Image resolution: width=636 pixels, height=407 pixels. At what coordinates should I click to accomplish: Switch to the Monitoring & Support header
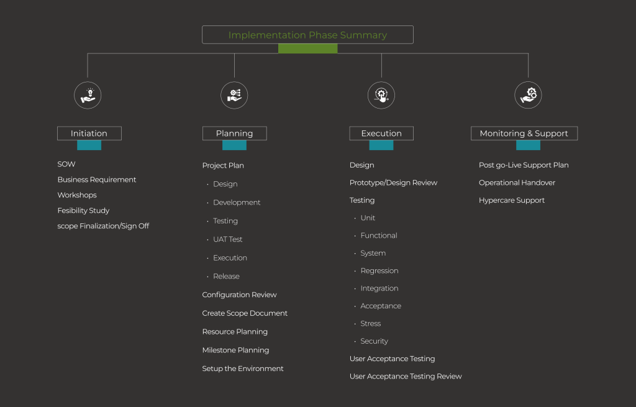coord(524,133)
